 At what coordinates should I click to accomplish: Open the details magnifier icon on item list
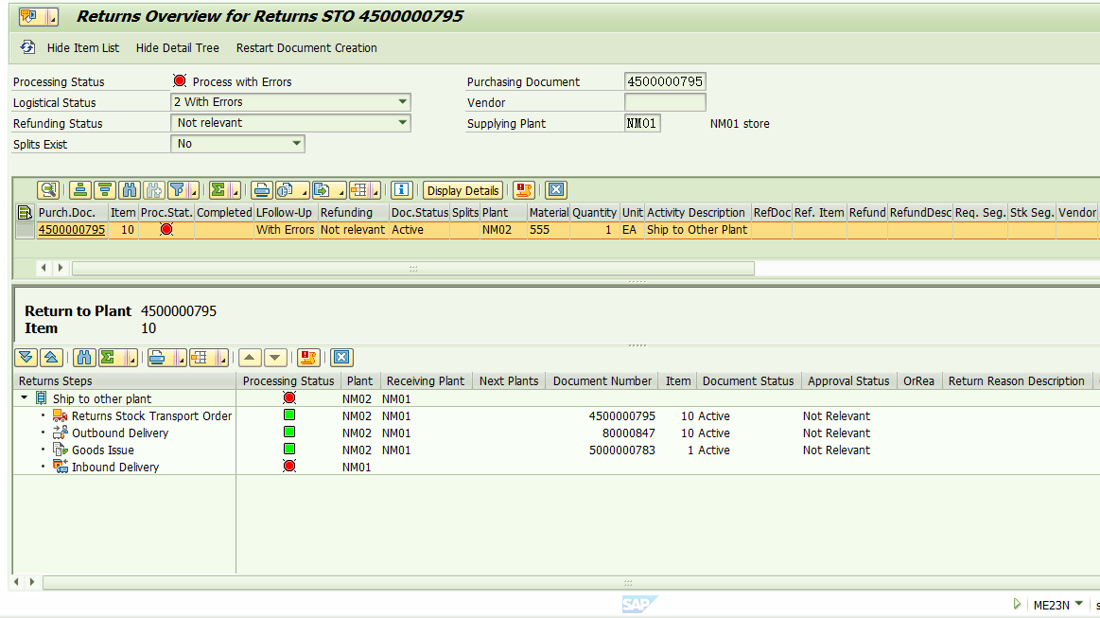click(48, 189)
